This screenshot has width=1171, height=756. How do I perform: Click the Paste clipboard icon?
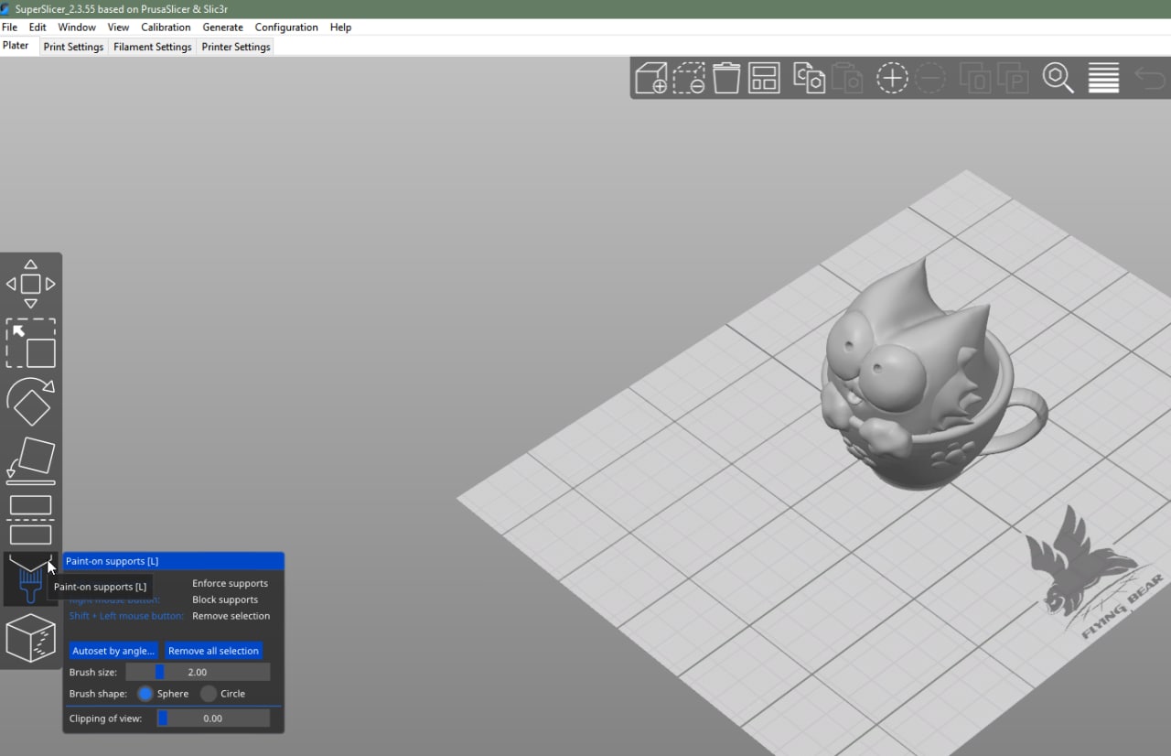pos(847,78)
